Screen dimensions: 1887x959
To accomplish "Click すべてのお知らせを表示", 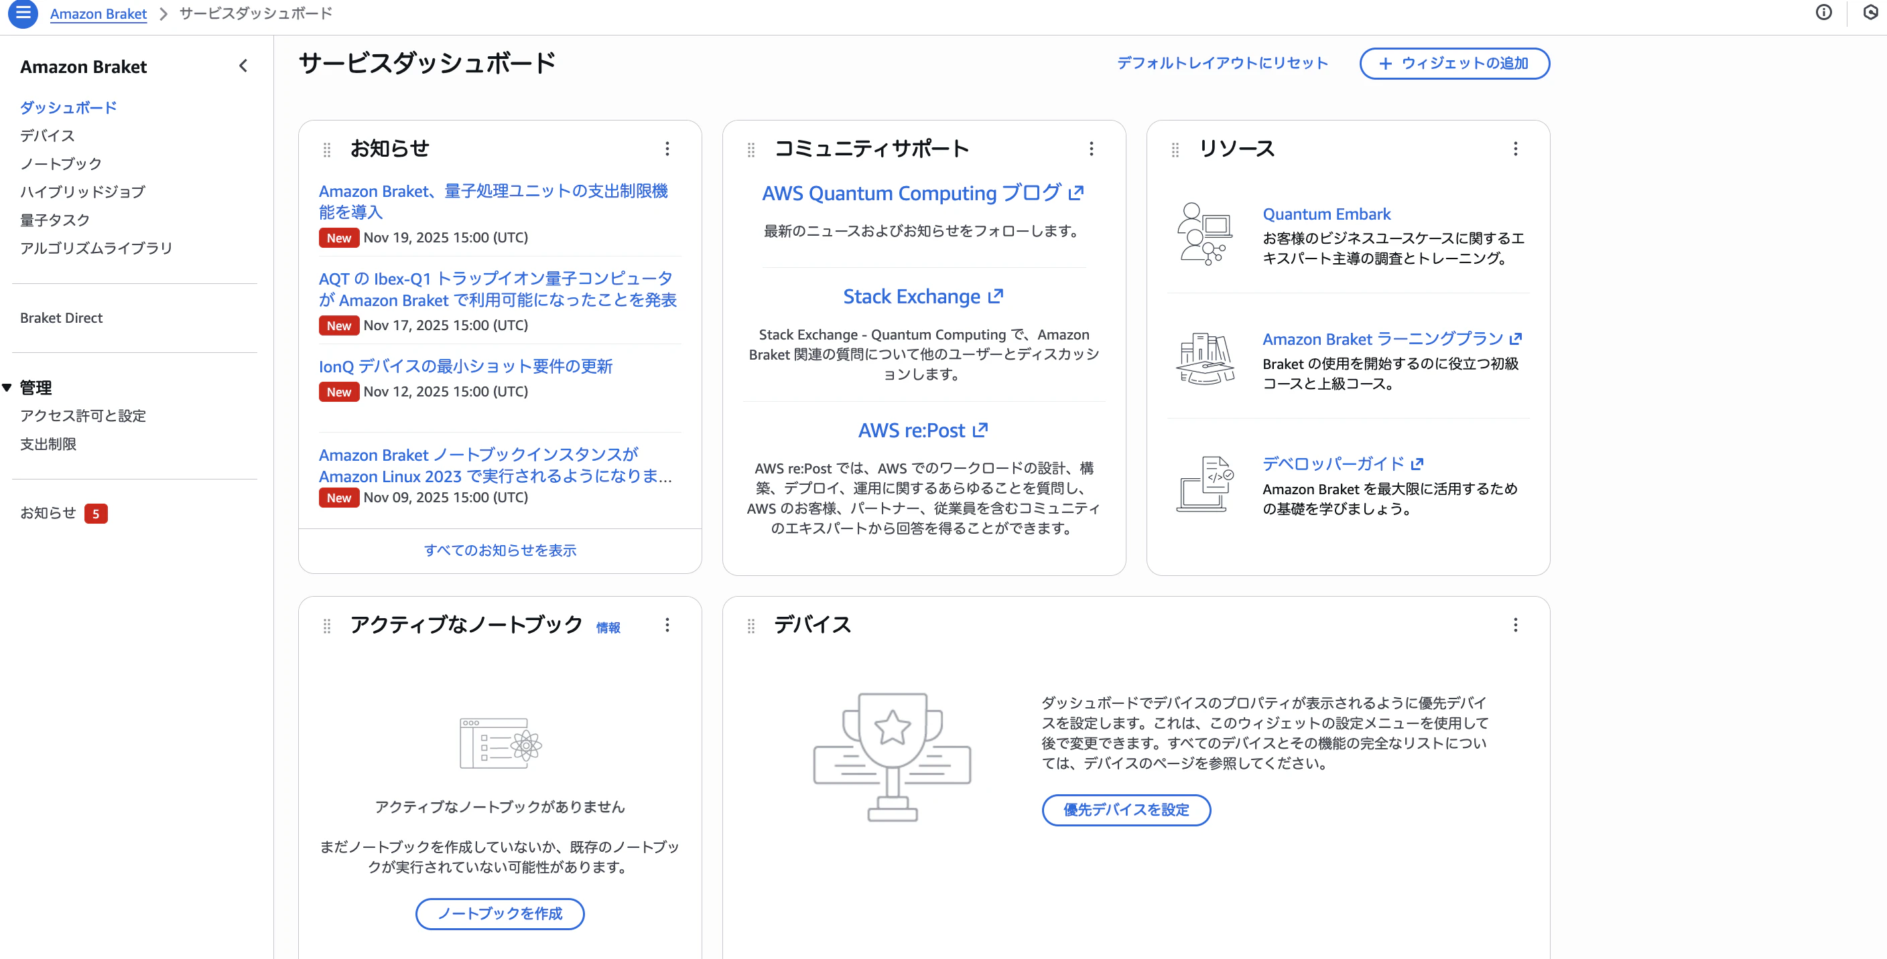I will [501, 550].
